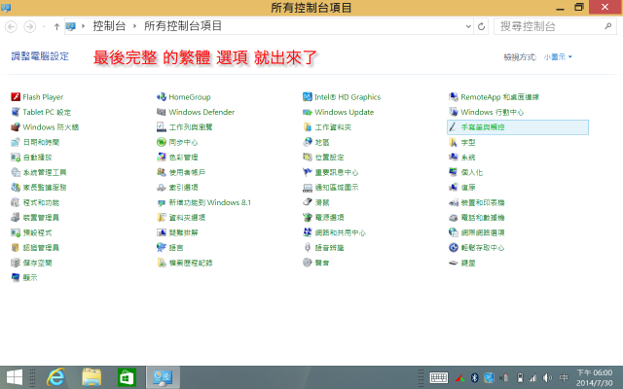
Task: Open 日期和時間 settings
Action: pyautogui.click(x=35, y=142)
